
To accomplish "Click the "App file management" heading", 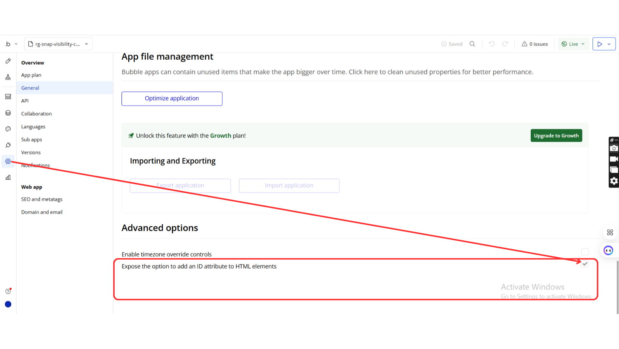I will [x=167, y=57].
